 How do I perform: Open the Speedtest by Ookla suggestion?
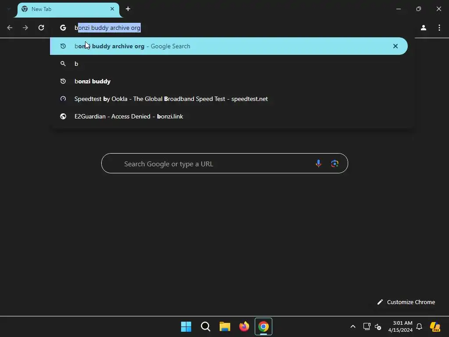[x=229, y=99]
